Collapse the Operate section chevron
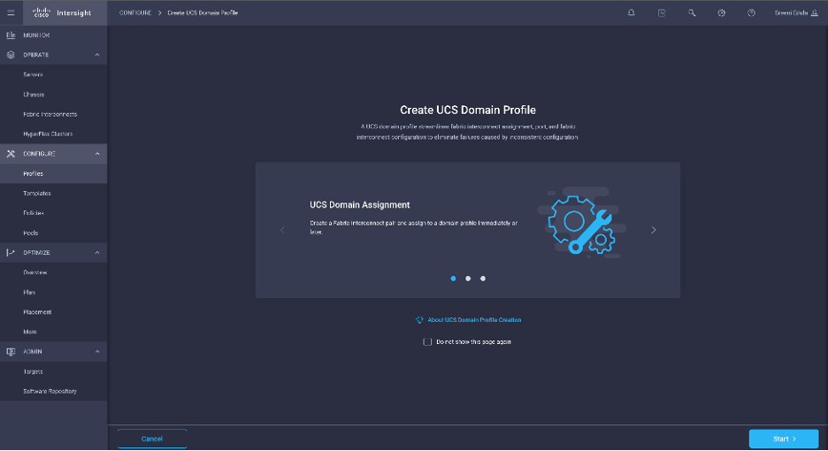This screenshot has height=451, width=828. (97, 55)
